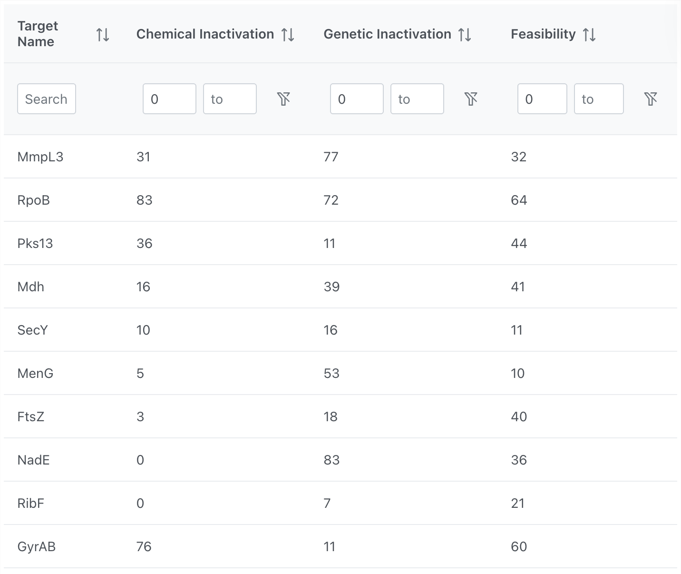Select Genetic Inactivation minimum value field
Image resolution: width=681 pixels, height=574 pixels.
tap(357, 99)
